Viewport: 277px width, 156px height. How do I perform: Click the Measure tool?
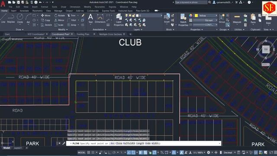click(x=237, y=18)
